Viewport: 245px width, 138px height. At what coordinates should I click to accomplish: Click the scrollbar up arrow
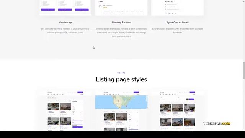[244, 1]
